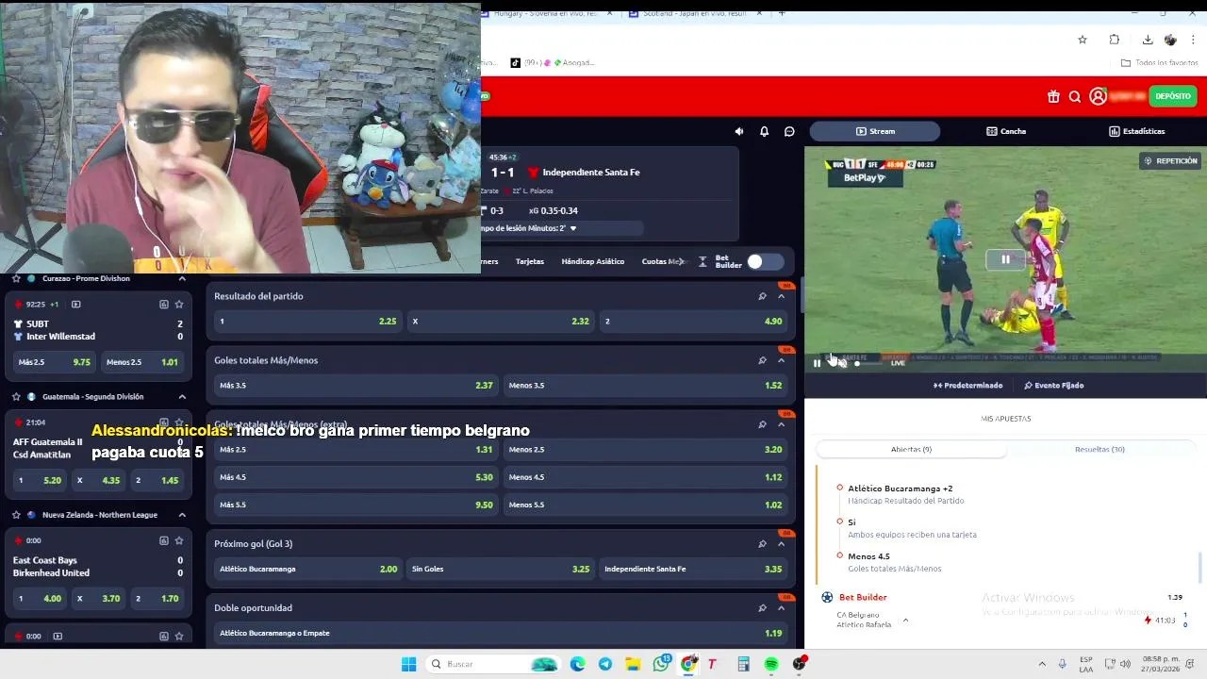Click the Buscar taskbar search field

[x=492, y=664]
